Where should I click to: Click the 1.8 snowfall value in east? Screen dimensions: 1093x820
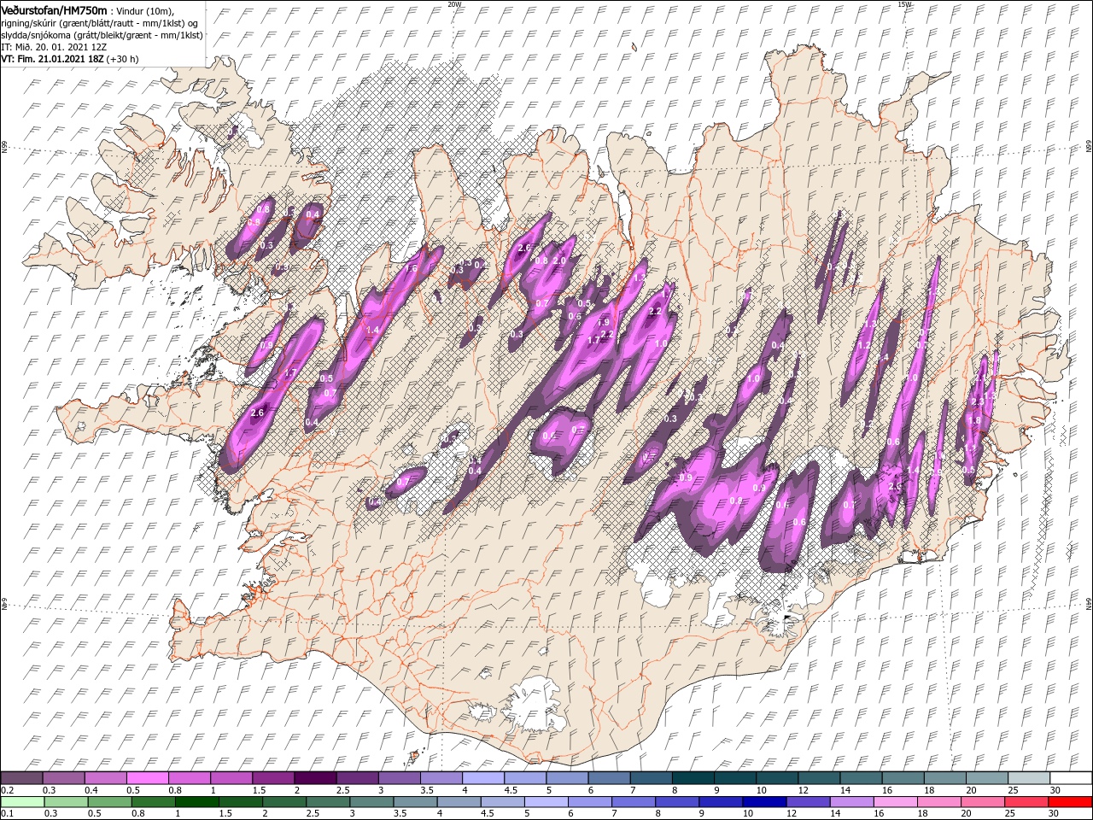coord(974,420)
